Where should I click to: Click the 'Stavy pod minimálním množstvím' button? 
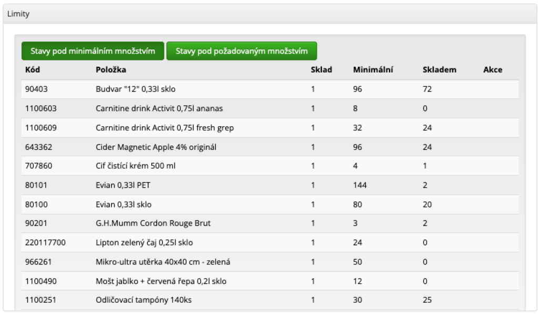click(x=92, y=51)
